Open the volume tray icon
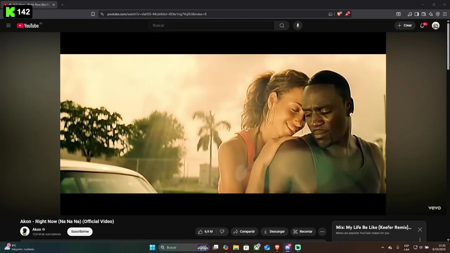The width and height of the screenshot is (450, 253). tap(421, 247)
